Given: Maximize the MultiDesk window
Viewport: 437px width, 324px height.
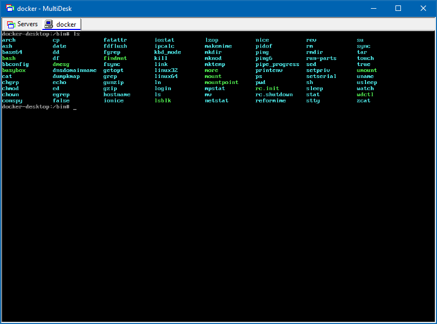Looking at the screenshot, I should click(398, 8).
